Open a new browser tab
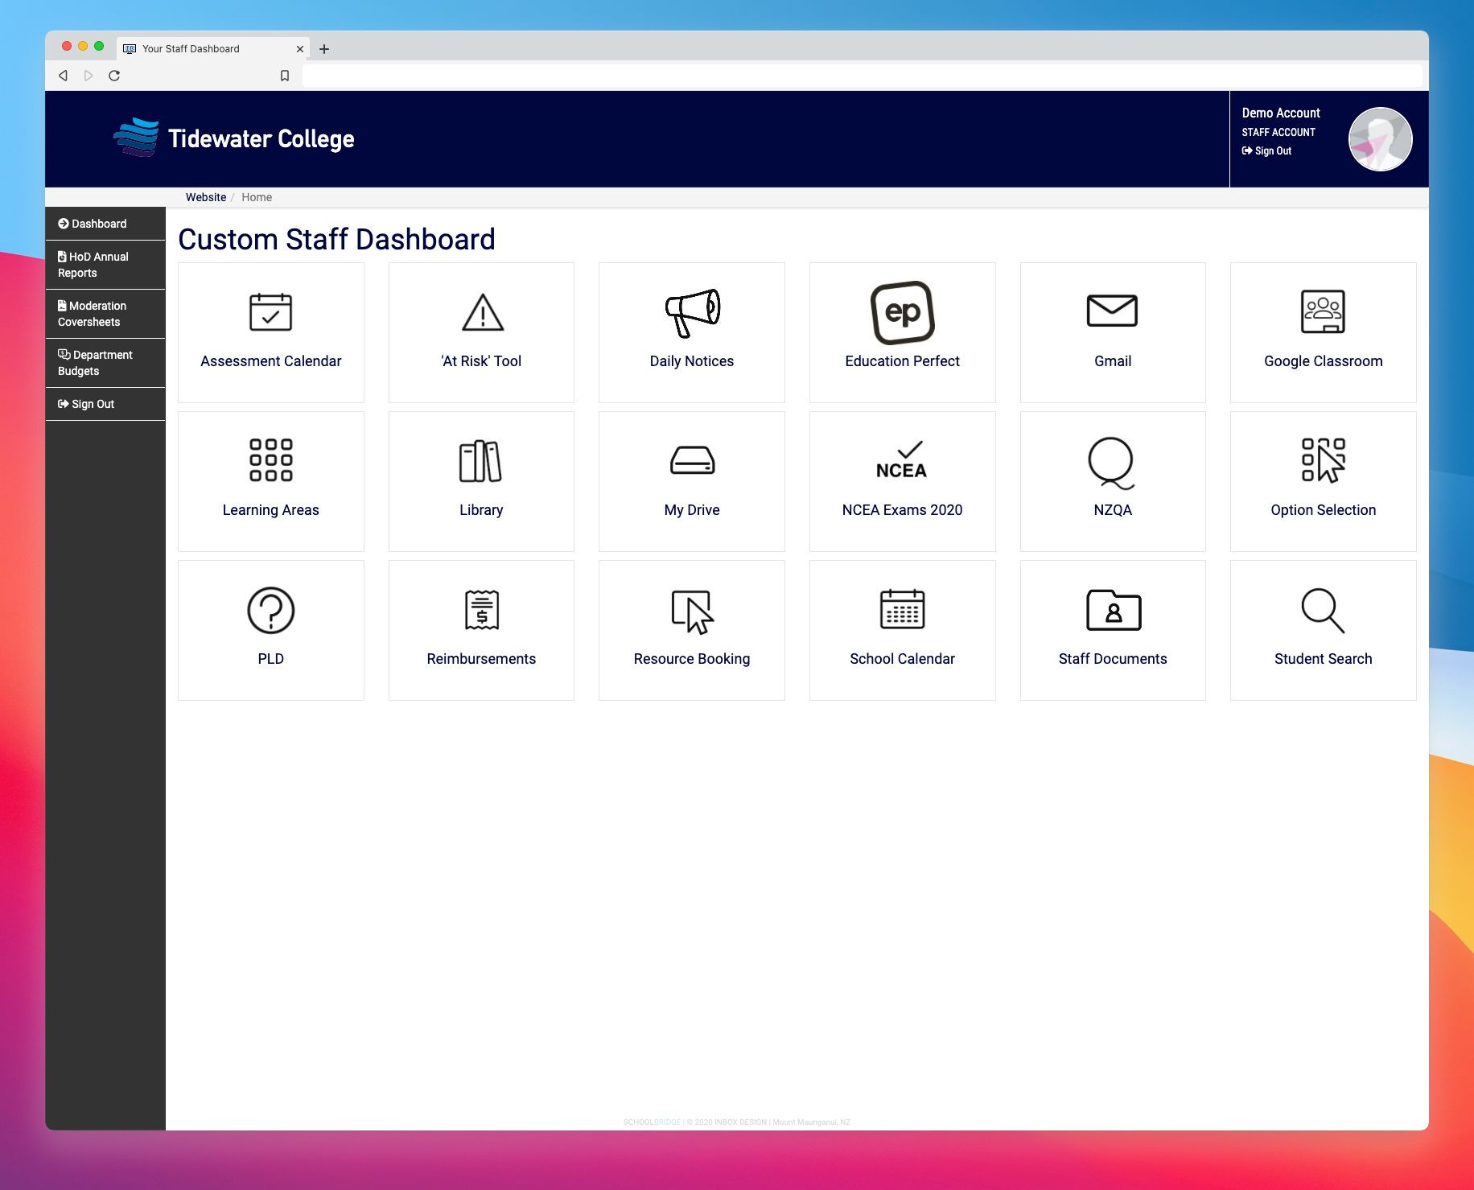Screen dimensions: 1474x1190 point(324,49)
